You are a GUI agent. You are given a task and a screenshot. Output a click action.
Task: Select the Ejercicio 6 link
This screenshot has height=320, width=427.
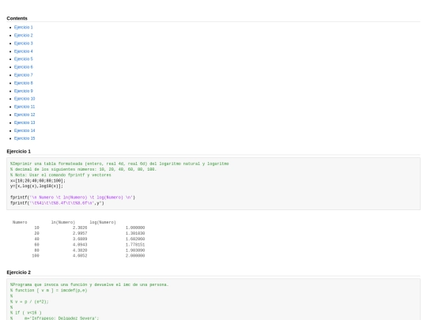(24, 67)
